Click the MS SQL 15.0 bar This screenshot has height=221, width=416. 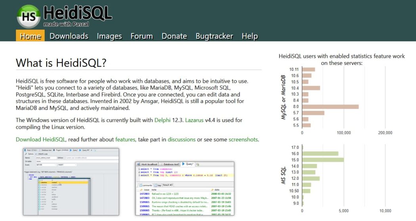[323, 160]
